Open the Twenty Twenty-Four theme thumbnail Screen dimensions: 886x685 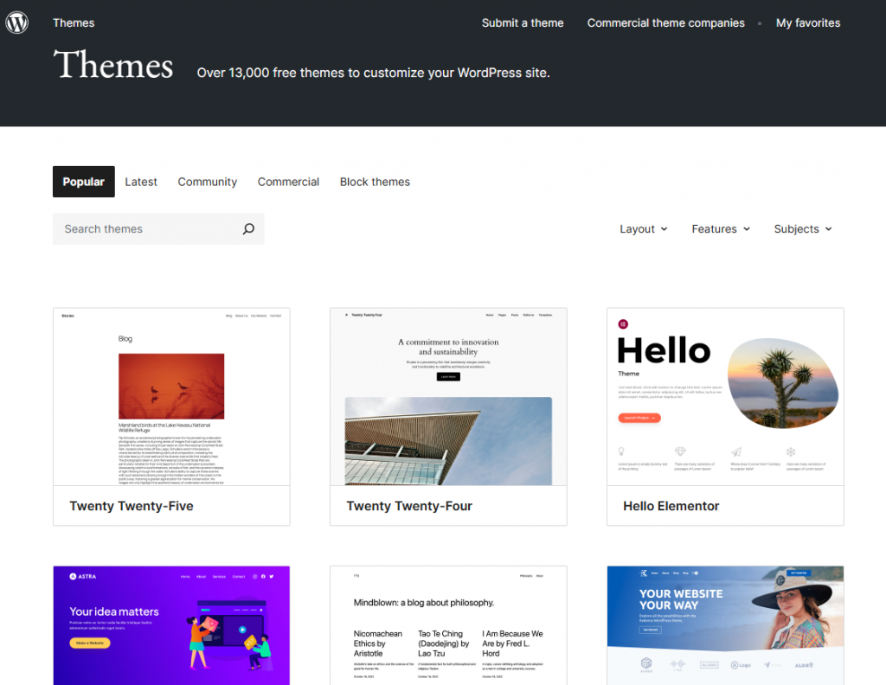point(448,396)
